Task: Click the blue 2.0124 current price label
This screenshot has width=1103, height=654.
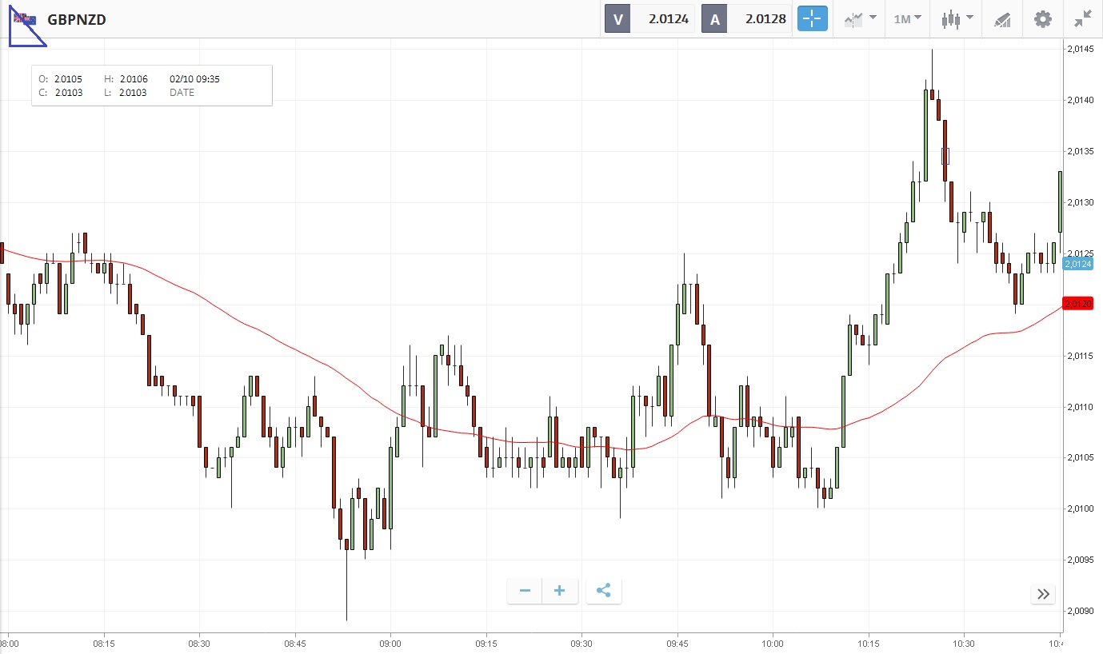Action: click(1078, 264)
